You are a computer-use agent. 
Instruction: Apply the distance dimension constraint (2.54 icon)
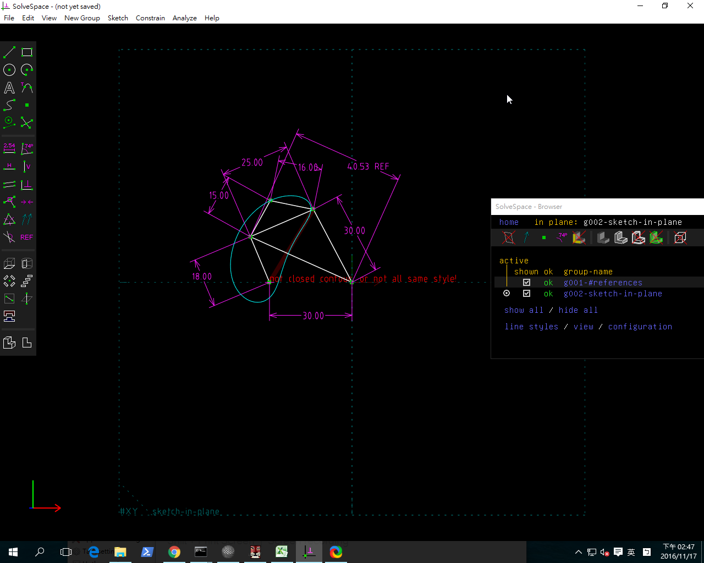pyautogui.click(x=9, y=148)
